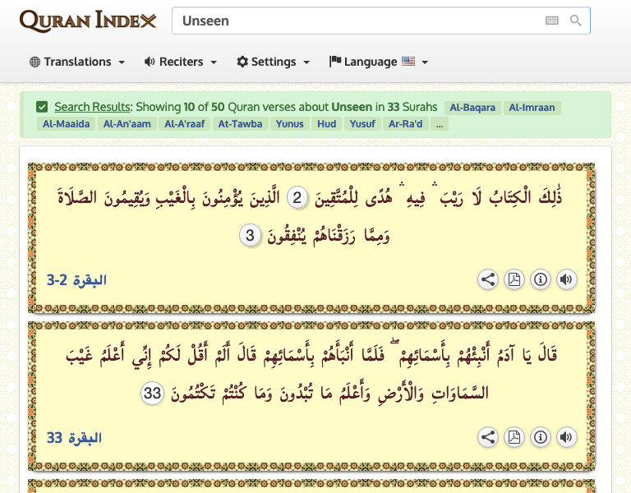Show info for البقرة 33 verse
The width and height of the screenshot is (631, 493).
pos(540,437)
